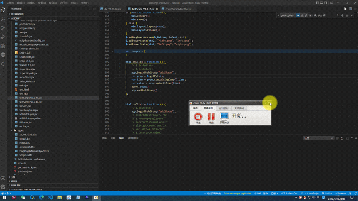Open the Run and Debug view
The height and width of the screenshot is (201, 358).
[3, 37]
